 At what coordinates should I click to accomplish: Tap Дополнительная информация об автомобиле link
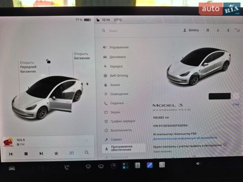(185, 138)
